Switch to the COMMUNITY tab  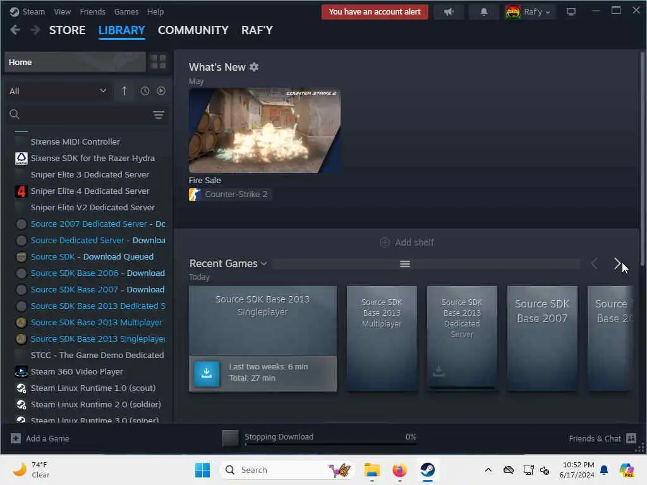(193, 30)
